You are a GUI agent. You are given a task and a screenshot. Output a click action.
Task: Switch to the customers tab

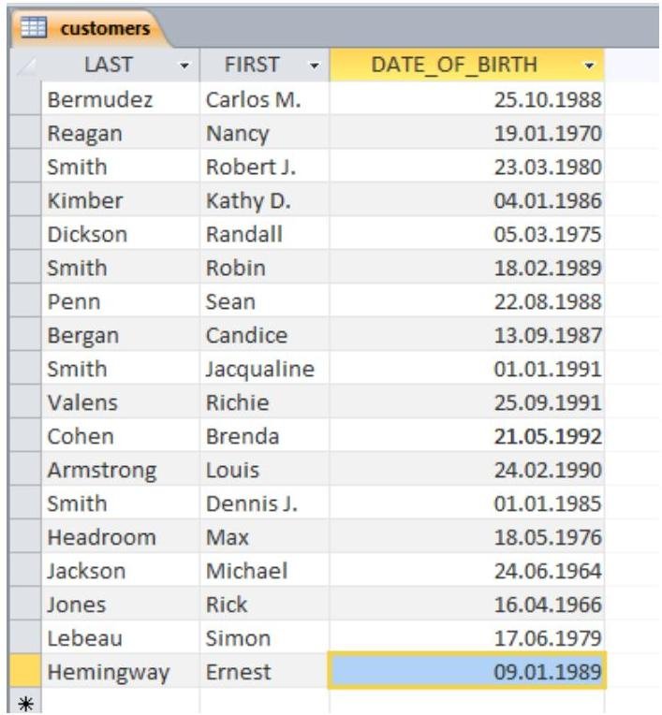103,29
